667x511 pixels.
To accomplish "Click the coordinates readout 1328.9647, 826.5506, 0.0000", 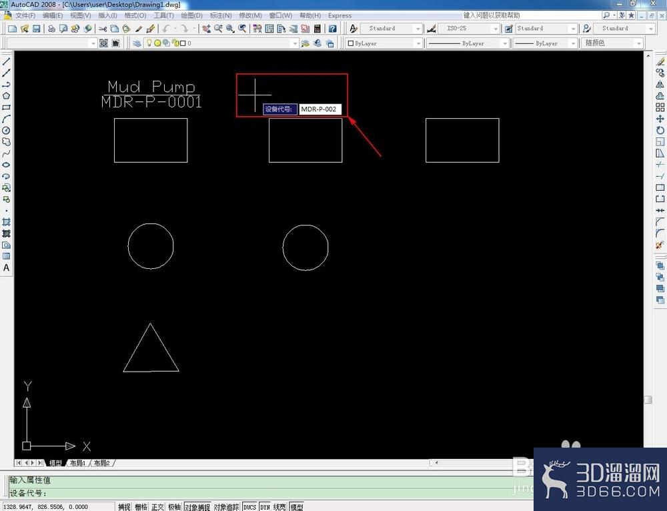I will pyautogui.click(x=46, y=507).
